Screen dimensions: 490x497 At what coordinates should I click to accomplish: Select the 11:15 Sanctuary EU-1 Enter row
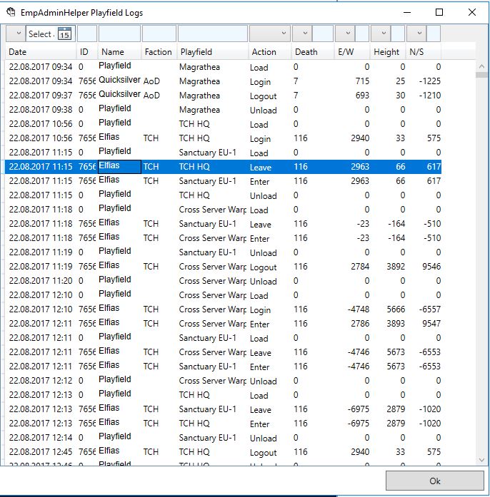[x=224, y=181]
